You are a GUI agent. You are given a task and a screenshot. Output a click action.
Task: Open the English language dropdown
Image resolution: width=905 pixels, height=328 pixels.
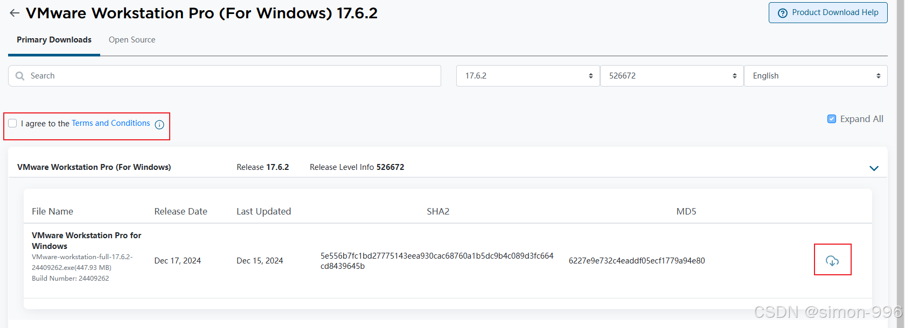click(816, 76)
